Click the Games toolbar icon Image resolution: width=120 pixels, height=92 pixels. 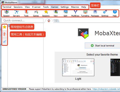(36, 13)
